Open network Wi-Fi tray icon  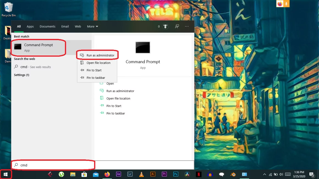(x=270, y=174)
